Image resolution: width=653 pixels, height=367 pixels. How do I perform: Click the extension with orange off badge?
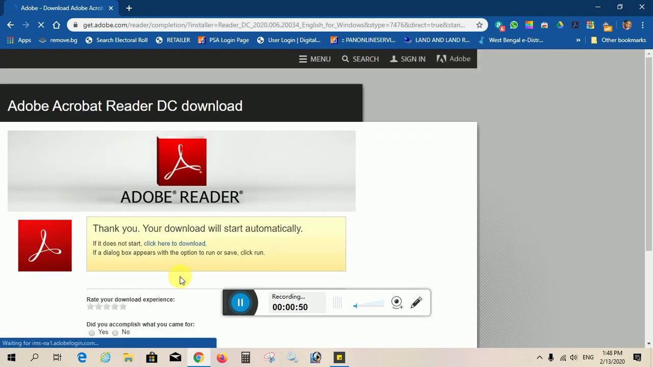[606, 25]
